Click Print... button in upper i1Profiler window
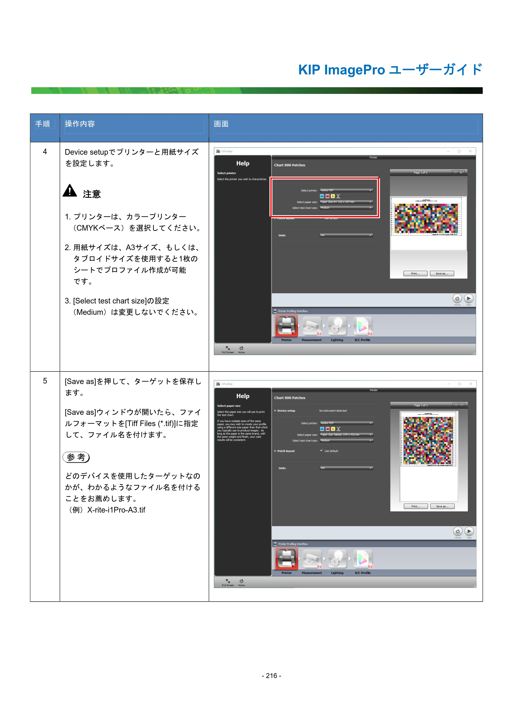The height and width of the screenshot is (726, 513). (x=415, y=273)
